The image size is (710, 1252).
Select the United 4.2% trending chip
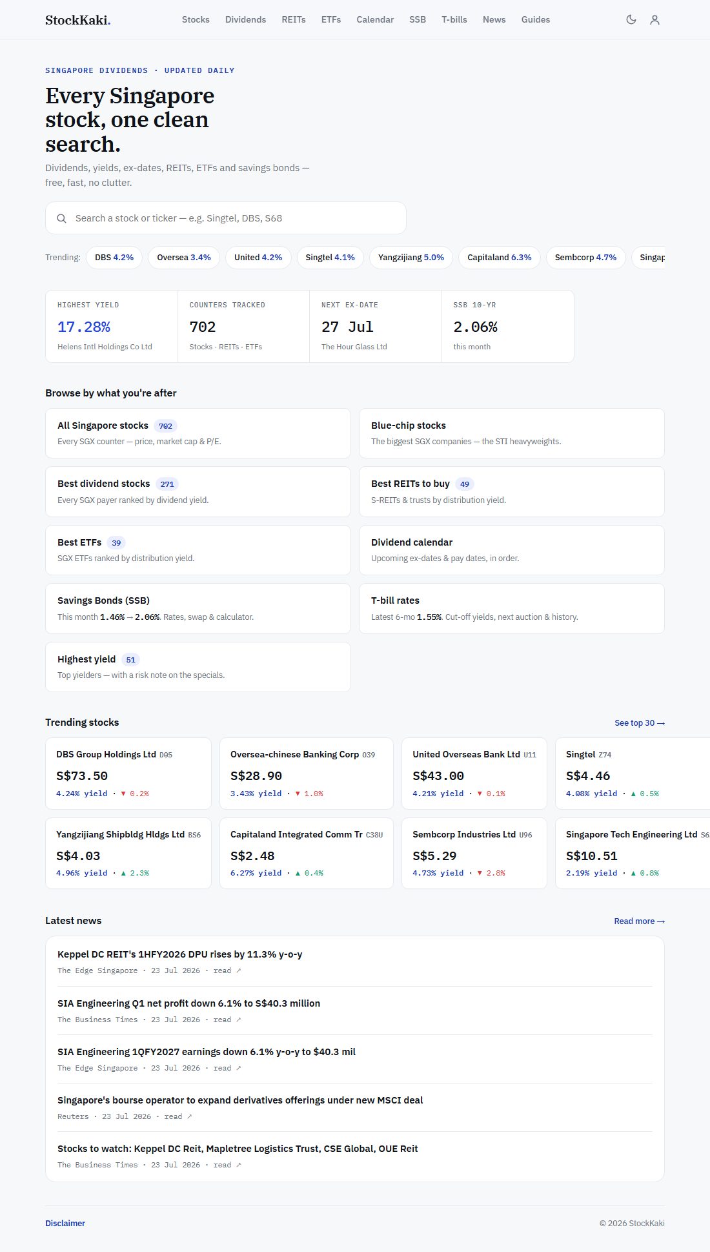point(258,257)
